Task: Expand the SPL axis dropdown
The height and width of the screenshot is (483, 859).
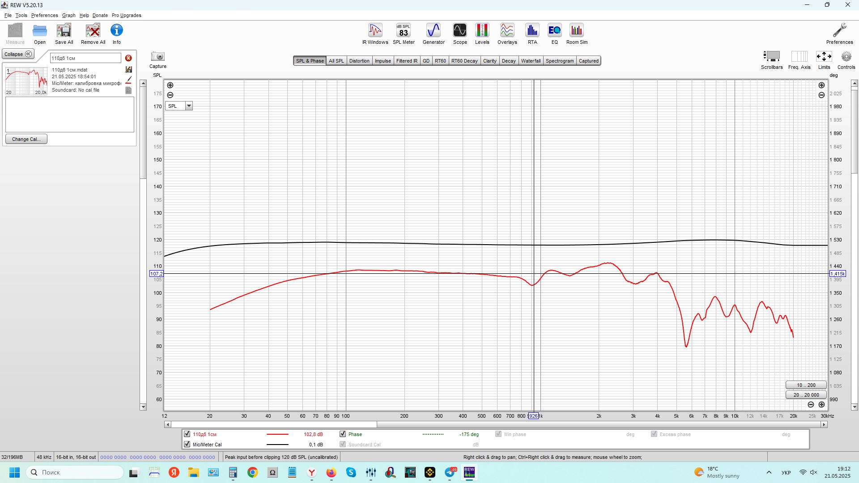Action: point(189,106)
